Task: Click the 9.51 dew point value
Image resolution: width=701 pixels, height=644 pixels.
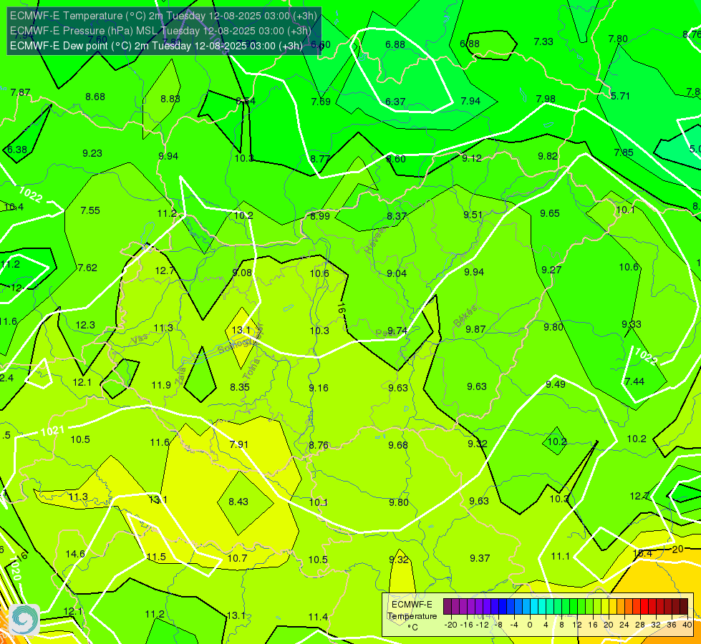Action: point(473,215)
